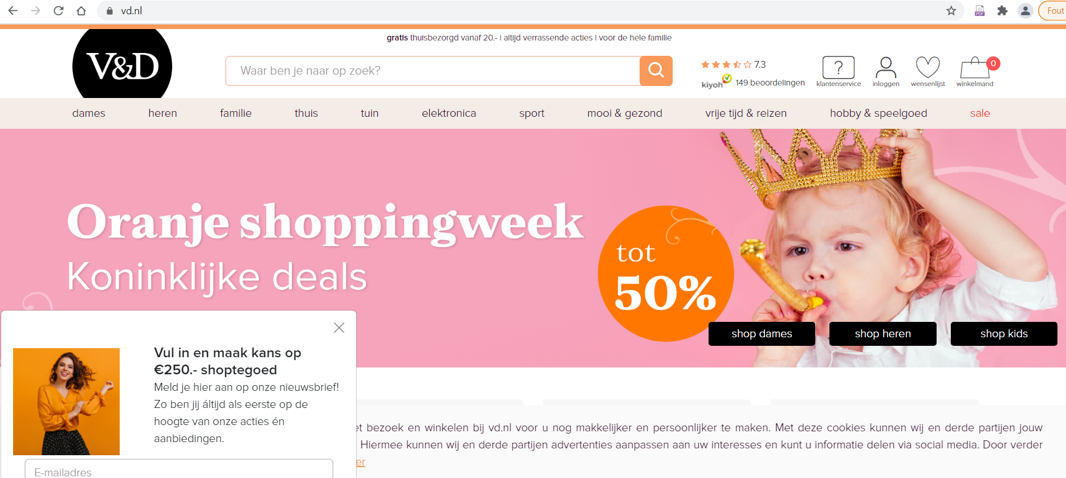Screen dimensions: 1066x478
Task: Click the shop dames button
Action: tap(762, 334)
